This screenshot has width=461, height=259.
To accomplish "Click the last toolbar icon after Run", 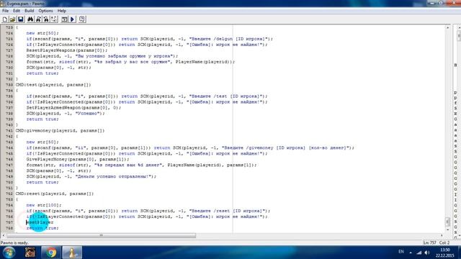I will pos(82,19).
